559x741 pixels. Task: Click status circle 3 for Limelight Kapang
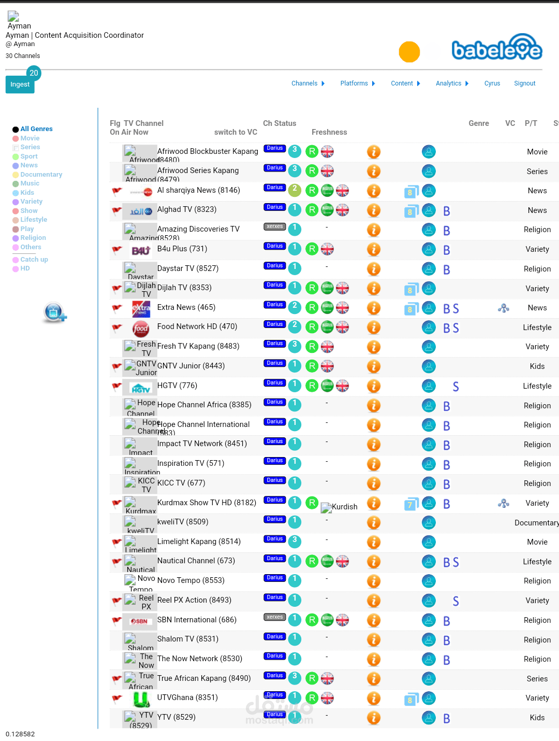(295, 541)
